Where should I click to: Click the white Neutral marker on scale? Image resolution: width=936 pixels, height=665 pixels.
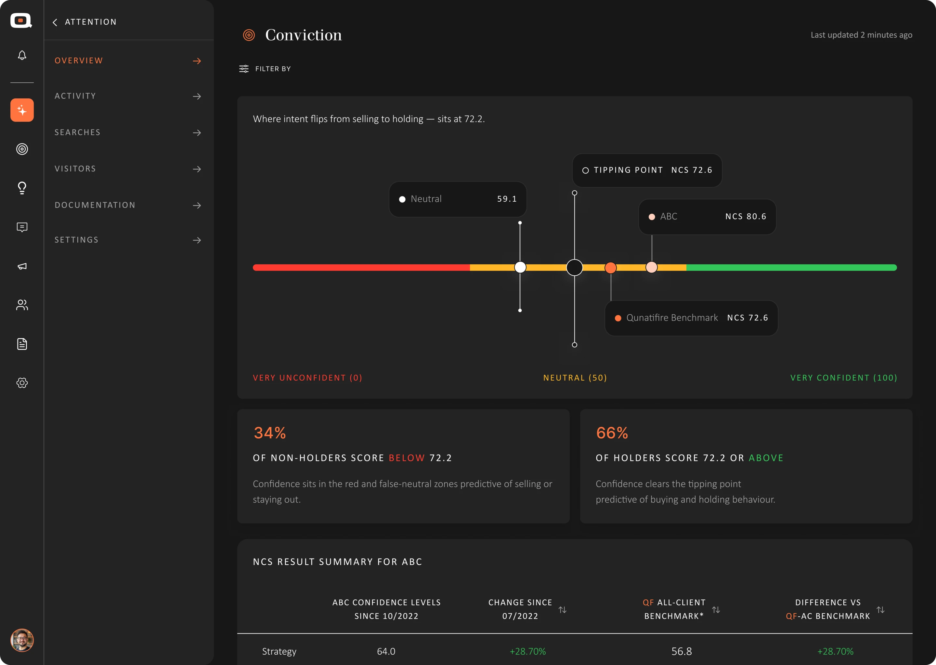tap(520, 267)
